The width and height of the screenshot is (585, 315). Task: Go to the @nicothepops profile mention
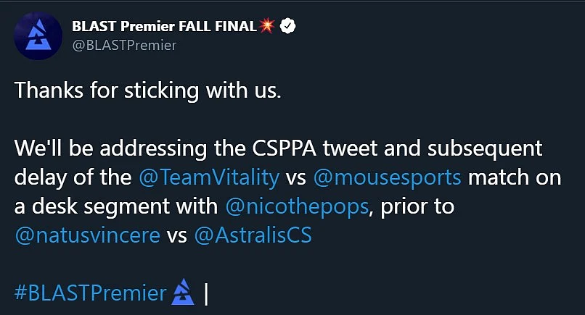pyautogui.click(x=297, y=206)
